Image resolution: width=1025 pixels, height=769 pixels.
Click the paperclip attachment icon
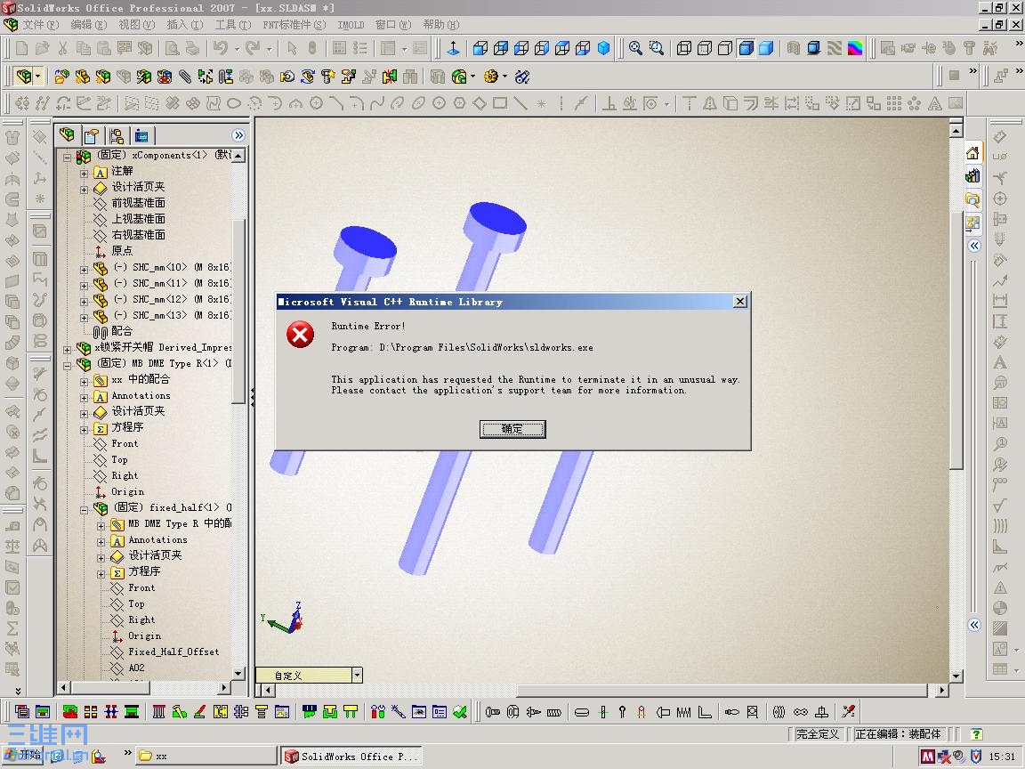tap(185, 77)
